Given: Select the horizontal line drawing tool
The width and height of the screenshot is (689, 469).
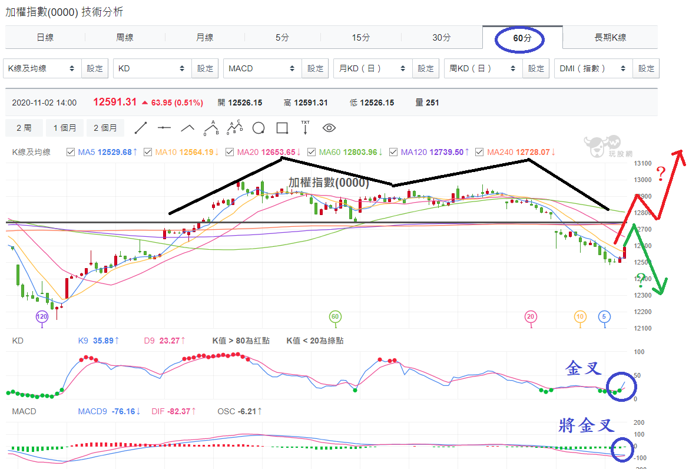Looking at the screenshot, I should click(x=164, y=128).
